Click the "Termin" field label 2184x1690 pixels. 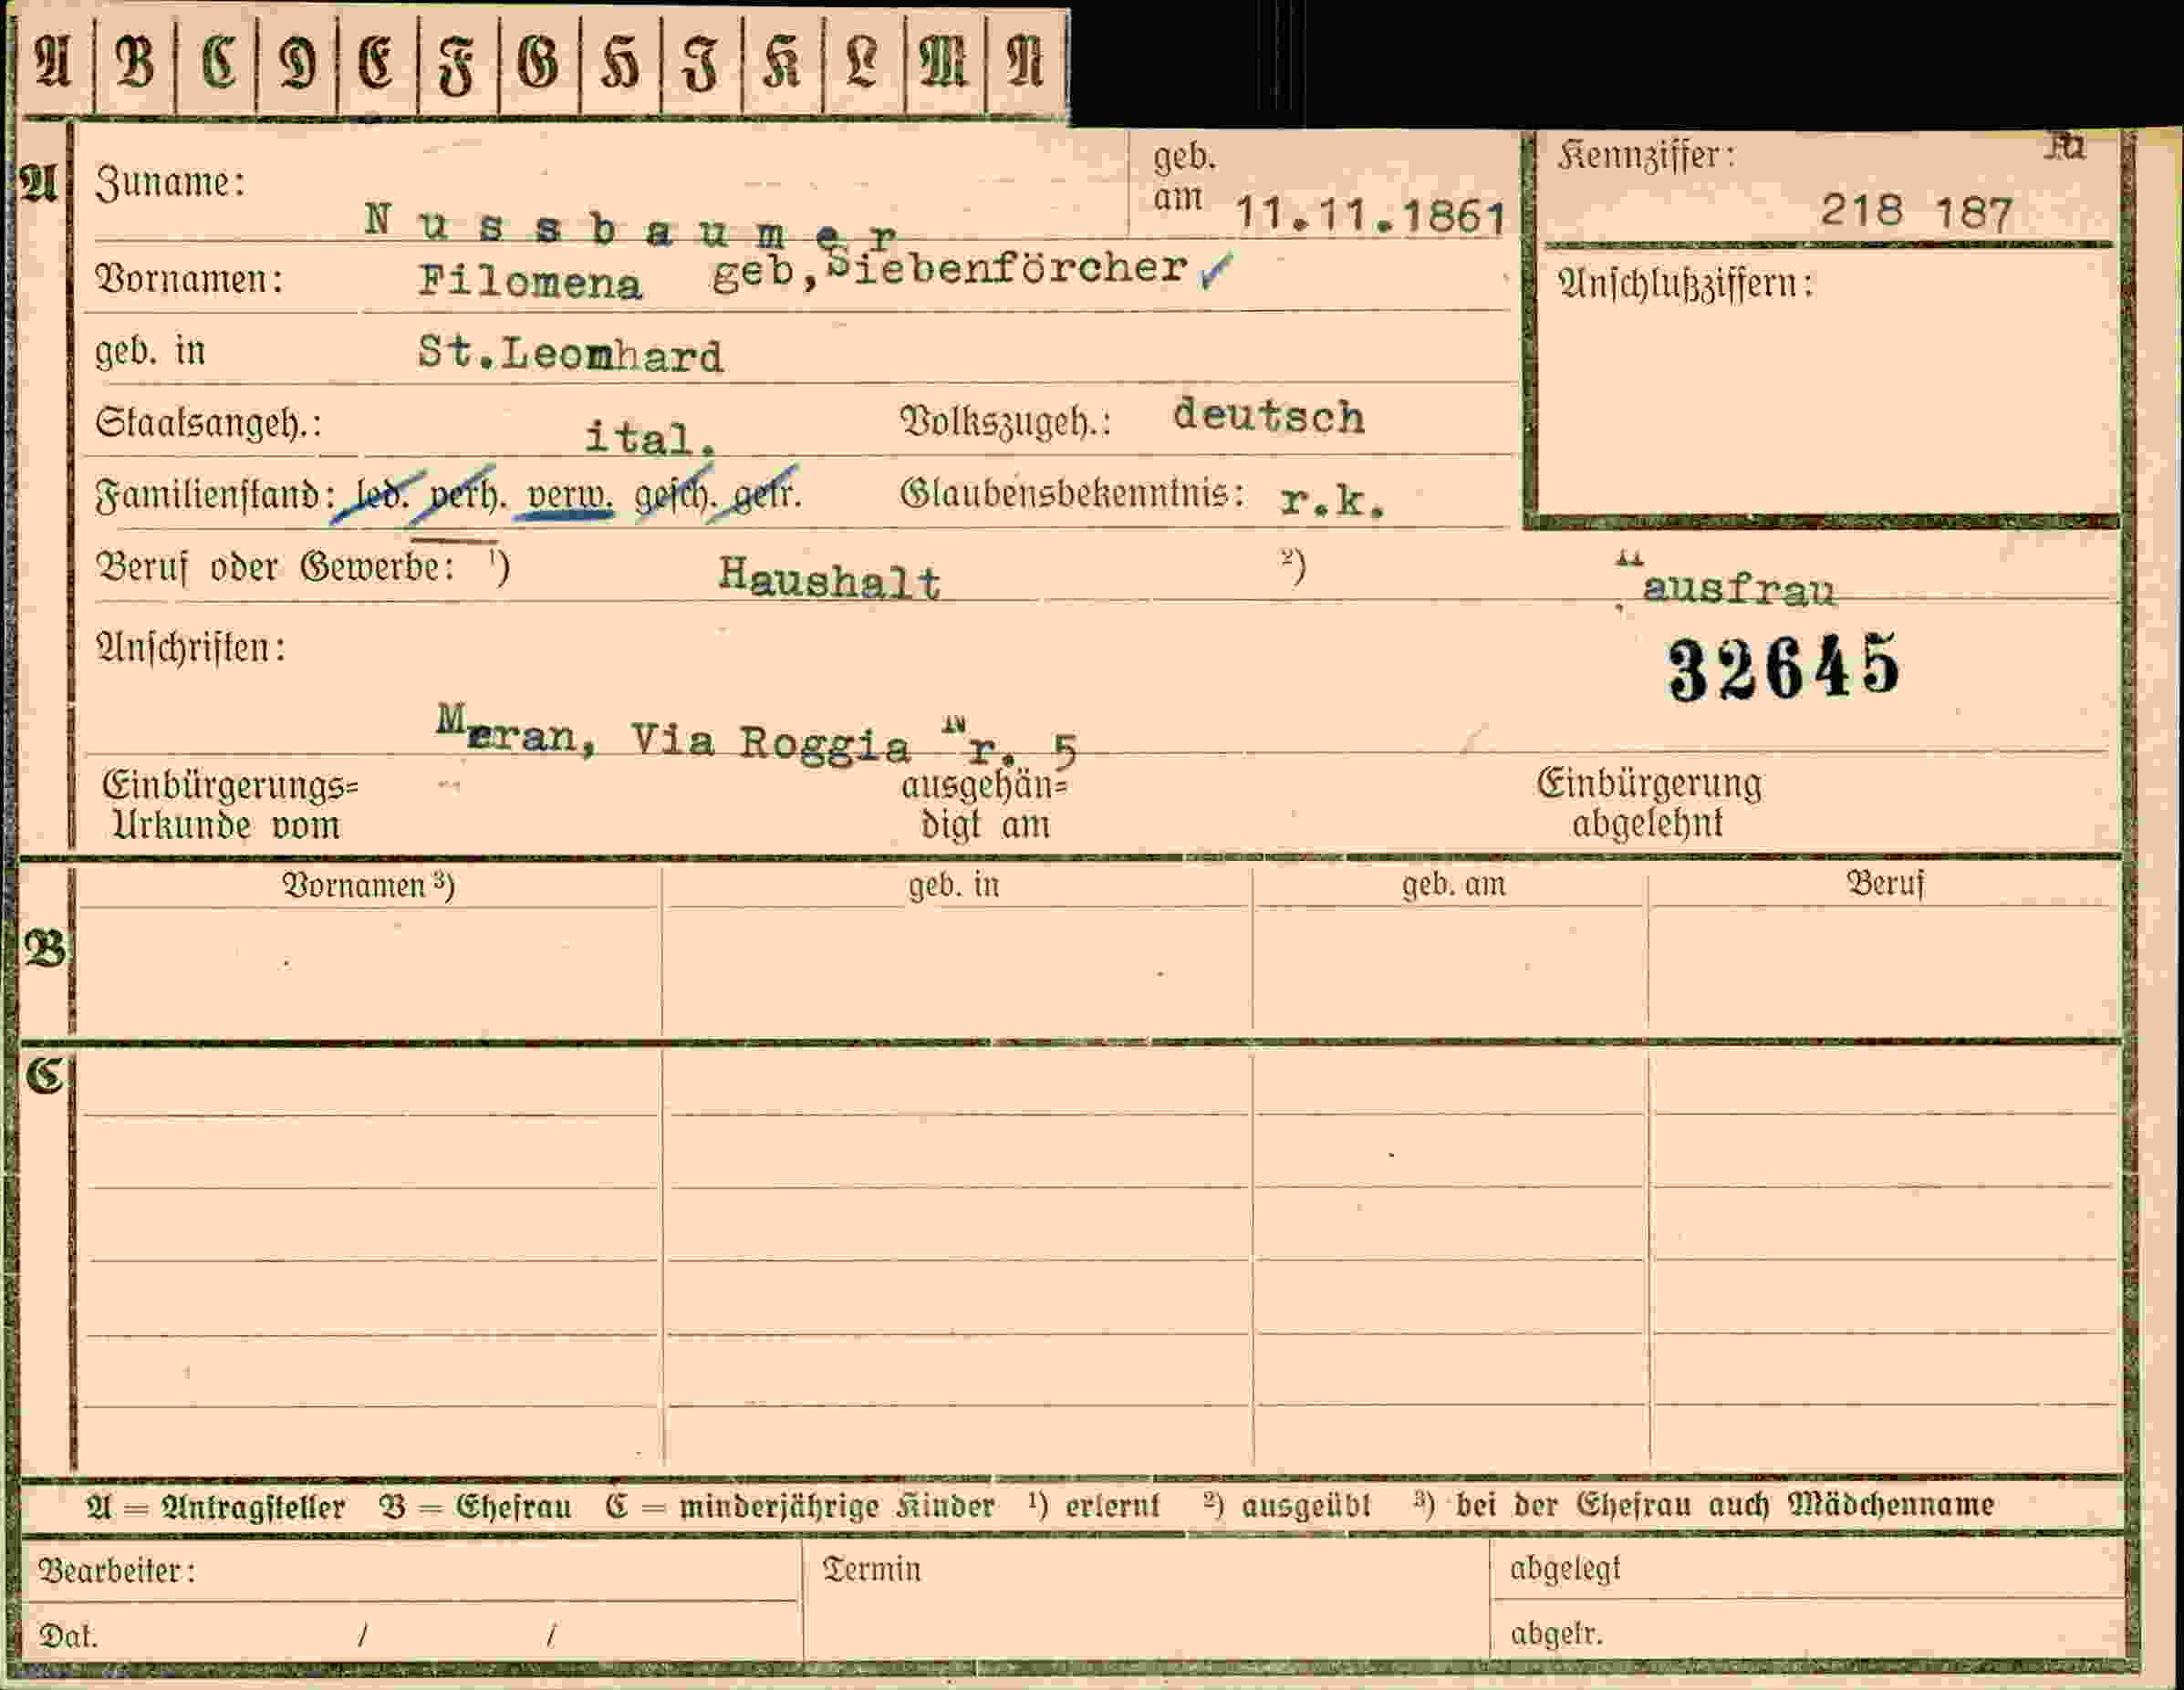[x=871, y=1569]
